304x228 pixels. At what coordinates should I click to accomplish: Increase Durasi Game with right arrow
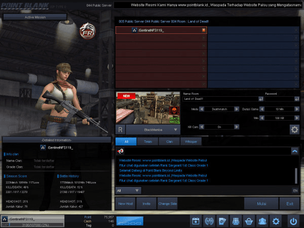[x=296, y=109]
